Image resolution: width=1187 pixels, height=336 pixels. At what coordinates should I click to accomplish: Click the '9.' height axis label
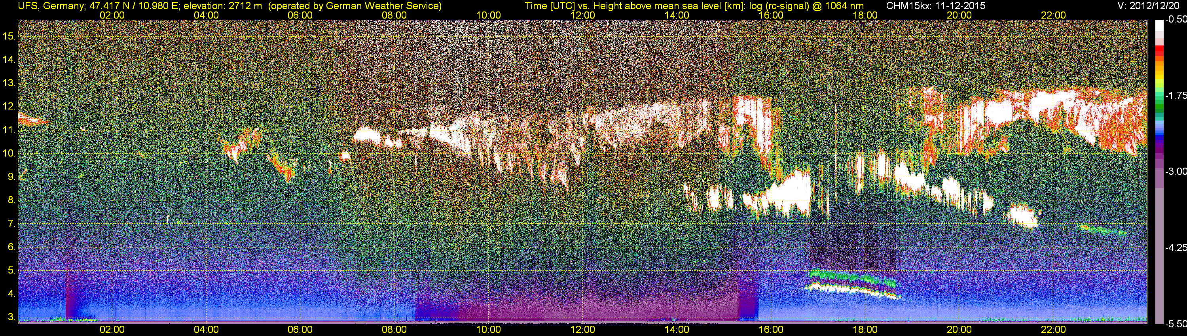tap(11, 177)
